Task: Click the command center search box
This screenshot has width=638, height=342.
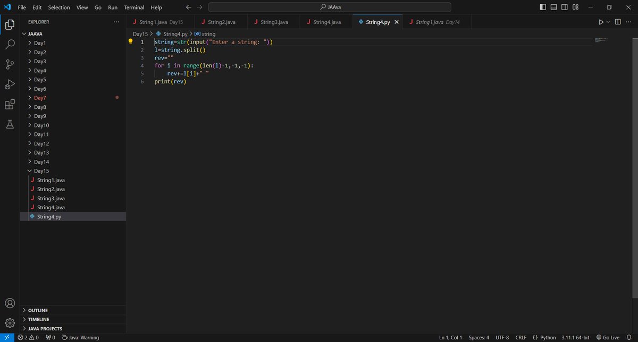Action: (x=330, y=7)
